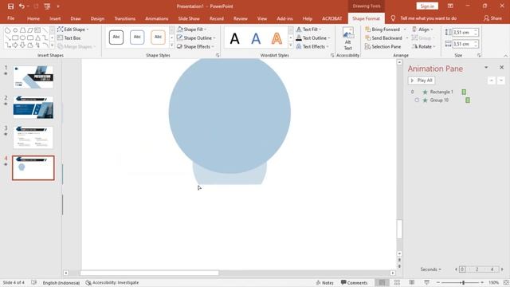The height and width of the screenshot is (287, 510).
Task: Open Shape Effects dropdown
Action: (195, 47)
